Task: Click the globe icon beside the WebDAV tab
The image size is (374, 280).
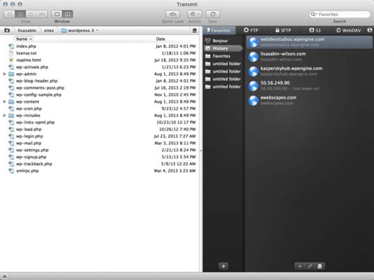Action: [370, 30]
